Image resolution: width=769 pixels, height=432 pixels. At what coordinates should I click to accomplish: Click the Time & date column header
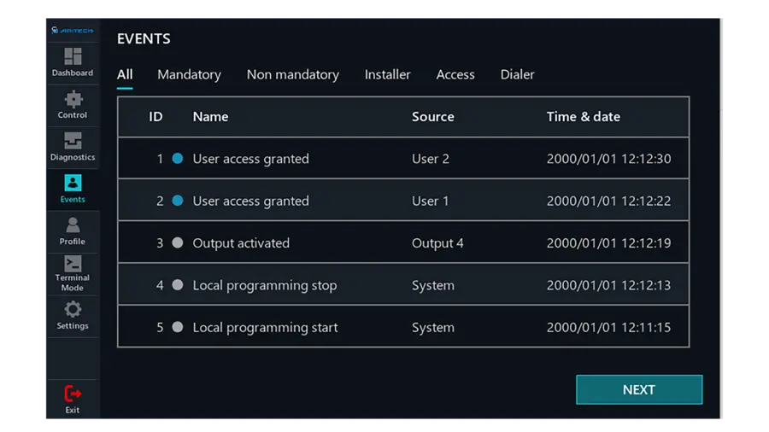pyautogui.click(x=583, y=117)
